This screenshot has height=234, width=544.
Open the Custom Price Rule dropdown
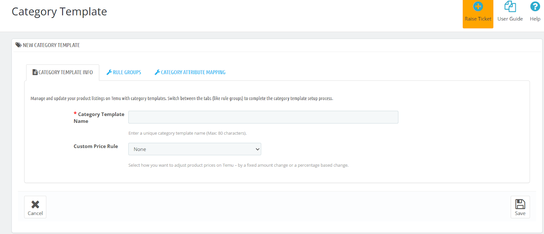click(x=194, y=149)
